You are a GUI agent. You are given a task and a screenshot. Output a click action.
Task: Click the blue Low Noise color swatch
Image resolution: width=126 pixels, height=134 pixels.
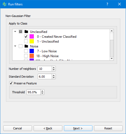[x=32, y=51]
